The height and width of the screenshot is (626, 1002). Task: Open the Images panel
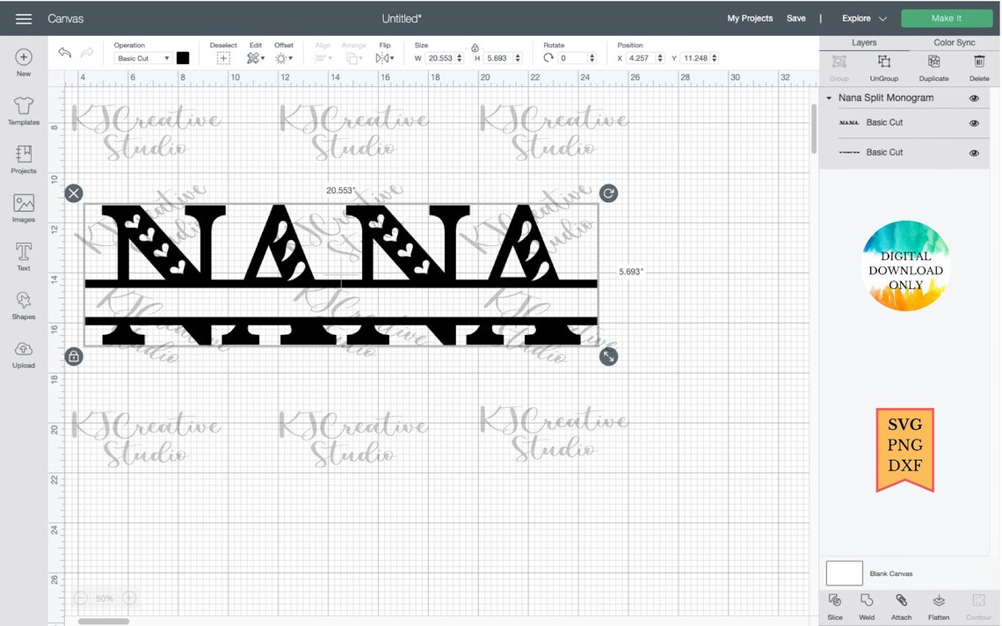click(23, 205)
